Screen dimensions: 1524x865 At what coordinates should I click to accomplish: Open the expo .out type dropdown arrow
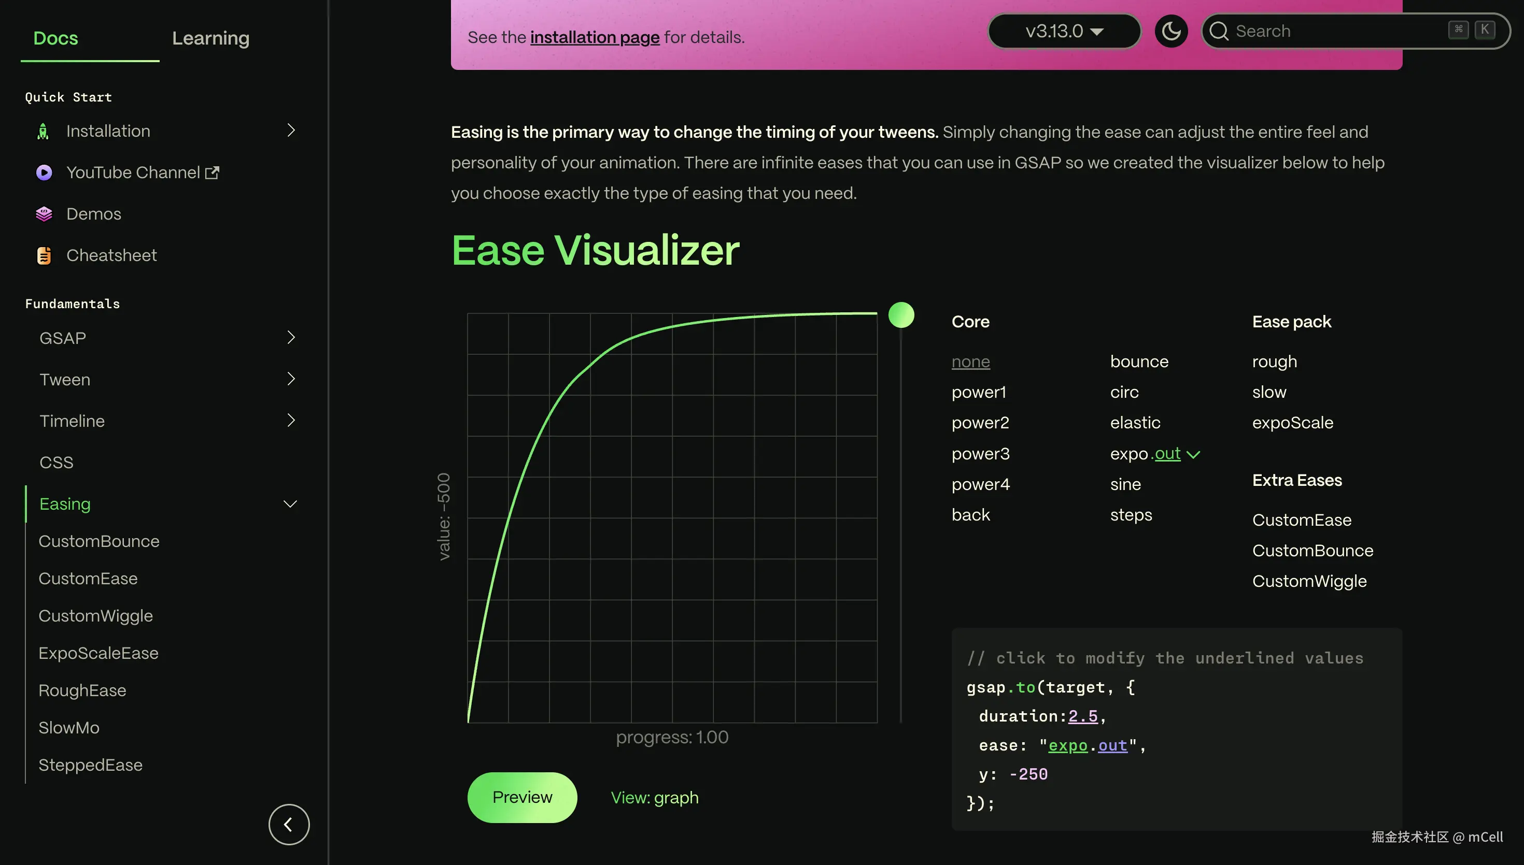tap(1193, 454)
